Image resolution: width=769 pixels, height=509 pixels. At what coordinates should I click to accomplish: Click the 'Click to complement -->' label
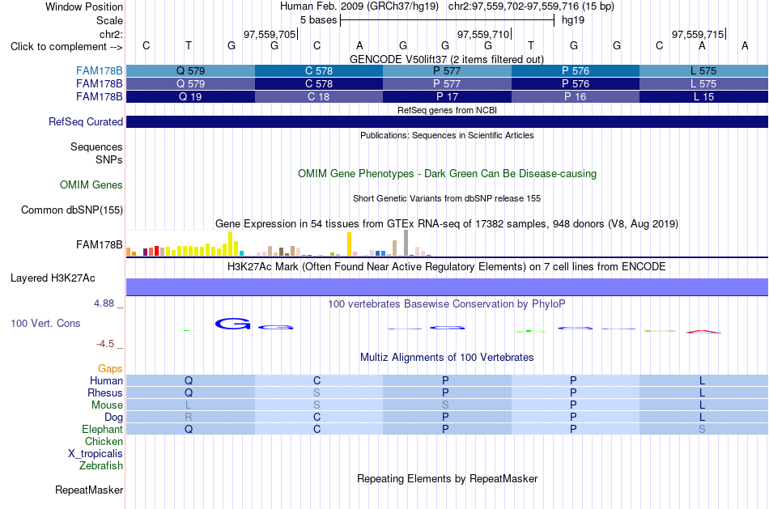pos(66,47)
